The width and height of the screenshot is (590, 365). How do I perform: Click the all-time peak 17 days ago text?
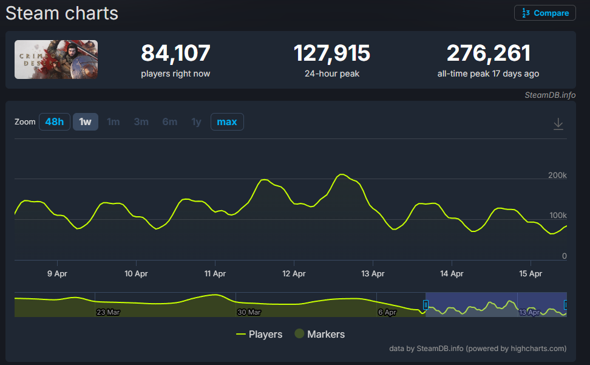pos(488,73)
